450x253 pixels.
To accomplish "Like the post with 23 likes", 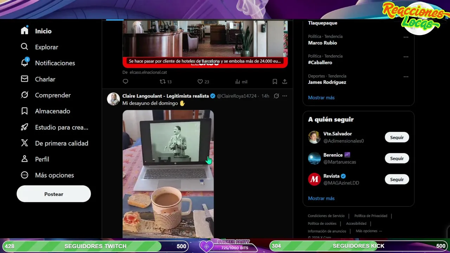I will pos(203,82).
